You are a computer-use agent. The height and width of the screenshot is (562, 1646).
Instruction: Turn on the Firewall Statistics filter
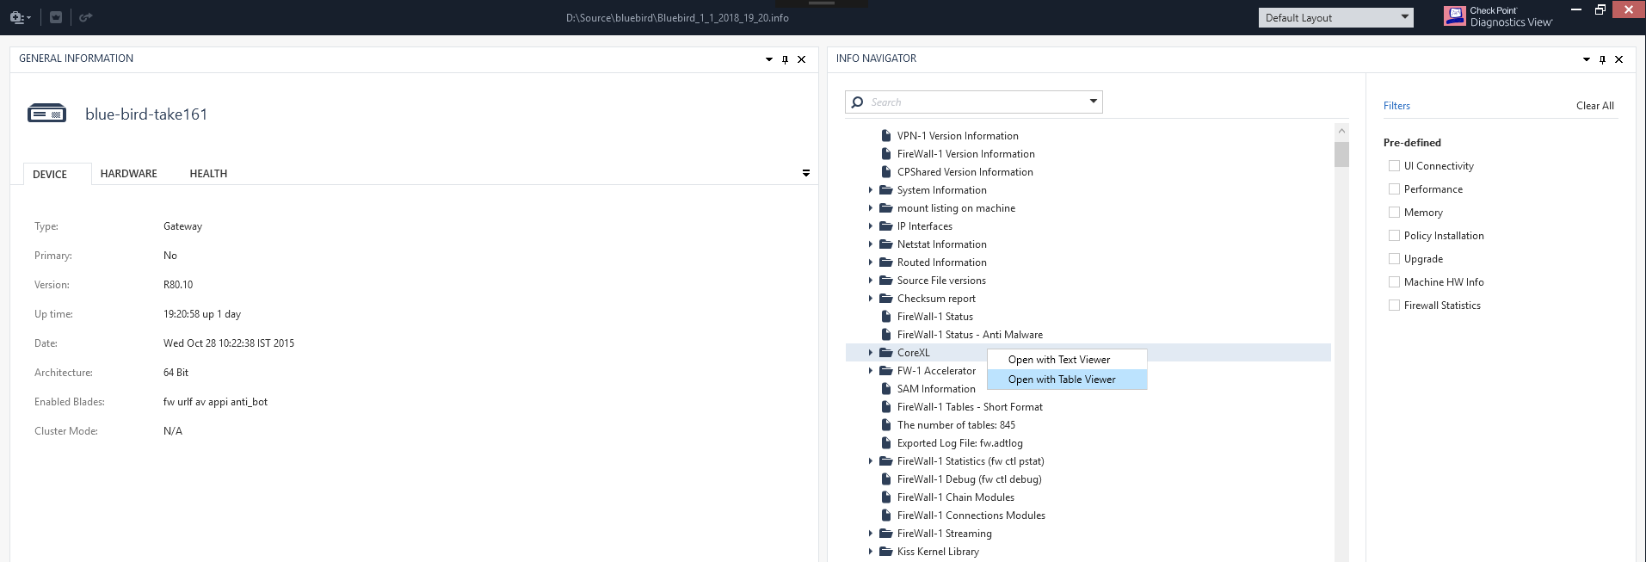(x=1394, y=306)
